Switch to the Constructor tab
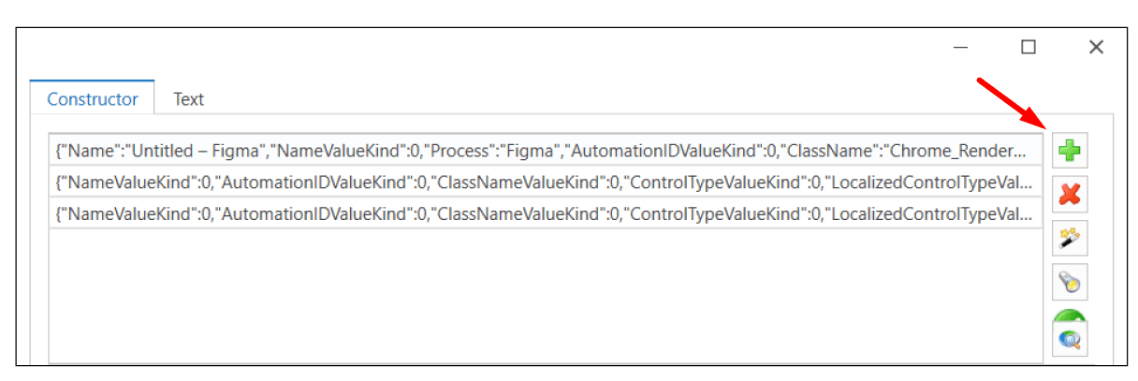 93,99
